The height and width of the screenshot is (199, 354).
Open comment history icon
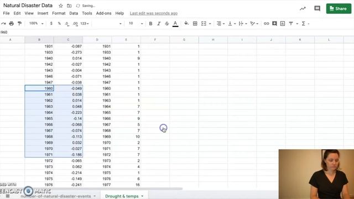[x=317, y=9]
